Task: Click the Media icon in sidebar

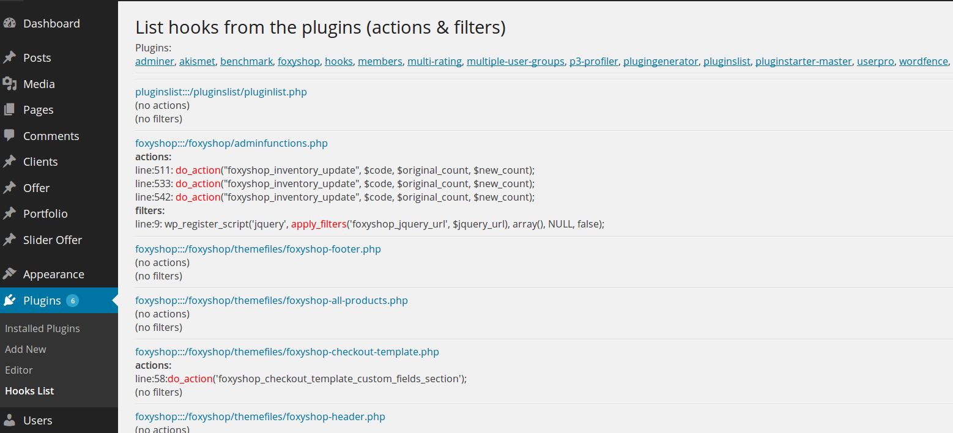Action: (x=9, y=84)
